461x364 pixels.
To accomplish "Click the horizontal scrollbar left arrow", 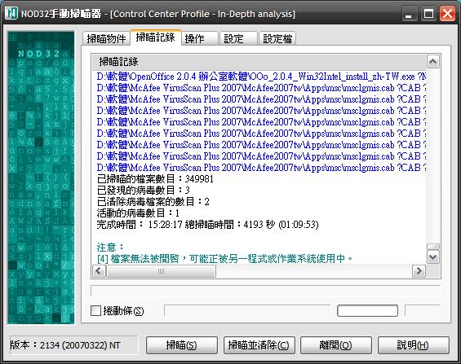I will 99,271.
